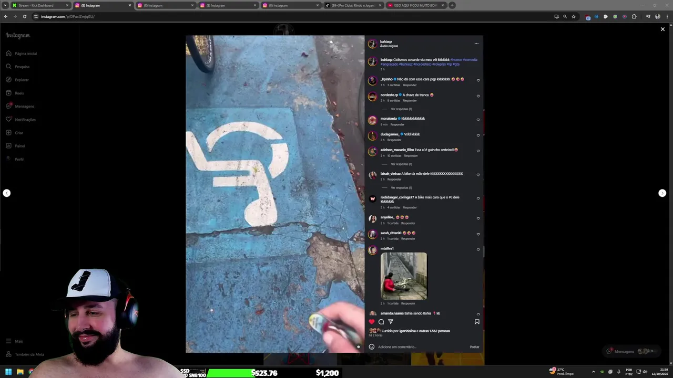
Task: Open Também da Meta menu
Action: (25, 354)
